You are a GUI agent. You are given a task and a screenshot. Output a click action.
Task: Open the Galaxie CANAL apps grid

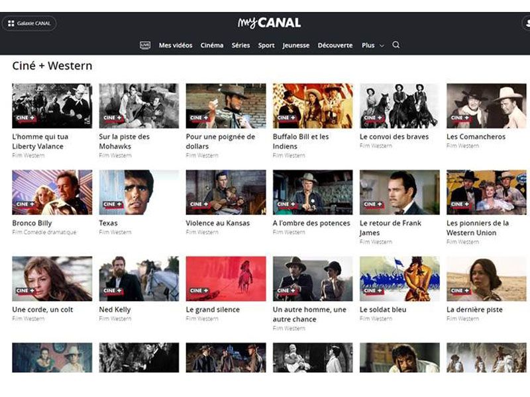click(29, 23)
